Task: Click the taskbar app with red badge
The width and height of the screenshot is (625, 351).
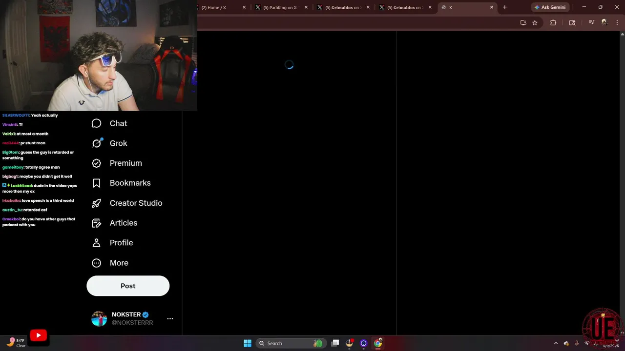Action: click(349, 343)
